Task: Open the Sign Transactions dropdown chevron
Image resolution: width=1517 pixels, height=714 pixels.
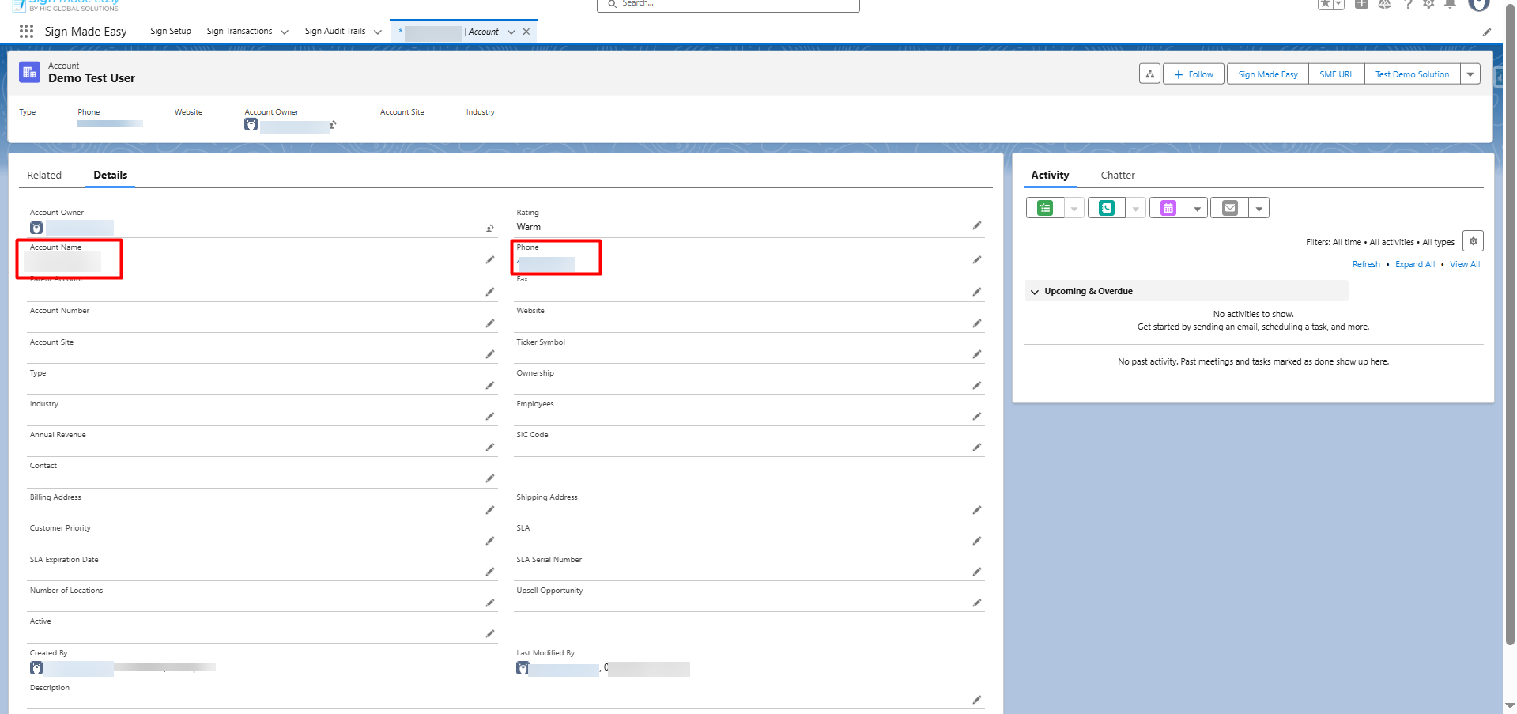Action: coord(285,32)
